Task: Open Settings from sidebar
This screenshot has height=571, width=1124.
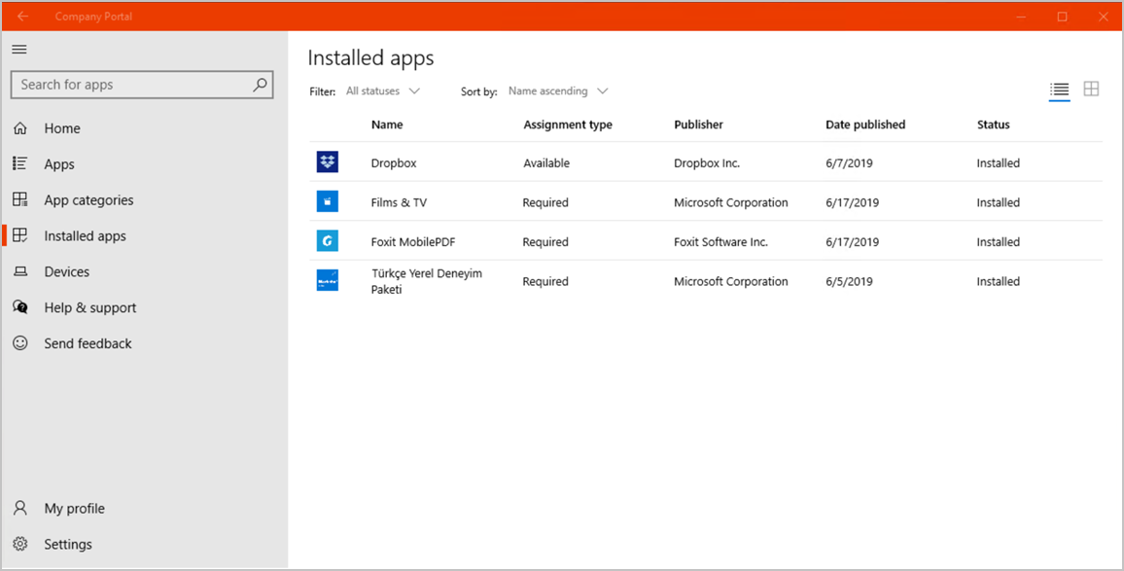Action: 144,545
